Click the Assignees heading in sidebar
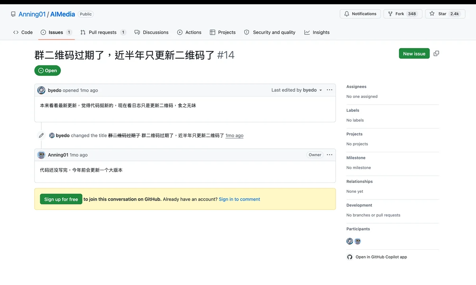476x285 pixels. click(x=356, y=87)
